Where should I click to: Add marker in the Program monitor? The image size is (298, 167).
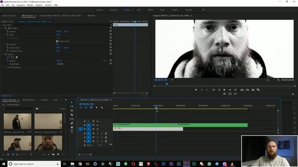[196, 90]
